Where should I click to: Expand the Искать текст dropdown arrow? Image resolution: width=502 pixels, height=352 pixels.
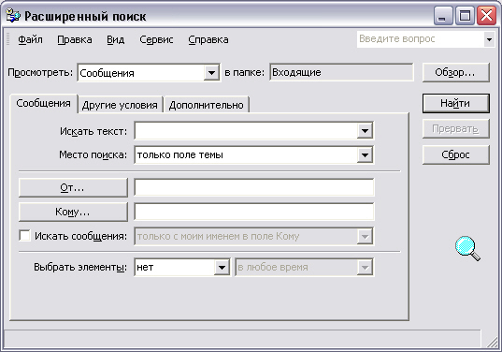pos(365,130)
